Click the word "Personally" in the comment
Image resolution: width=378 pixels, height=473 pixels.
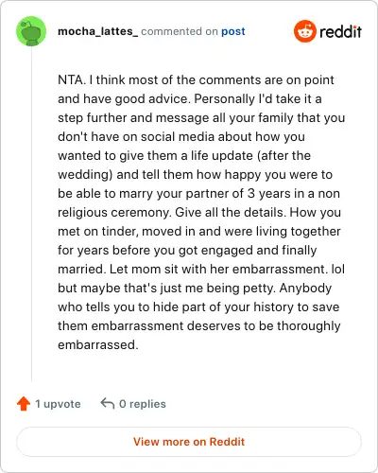coord(225,99)
